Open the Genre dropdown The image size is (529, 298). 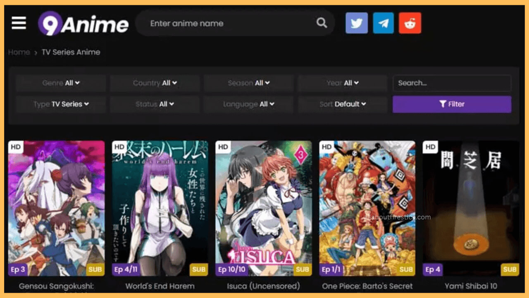tap(61, 83)
